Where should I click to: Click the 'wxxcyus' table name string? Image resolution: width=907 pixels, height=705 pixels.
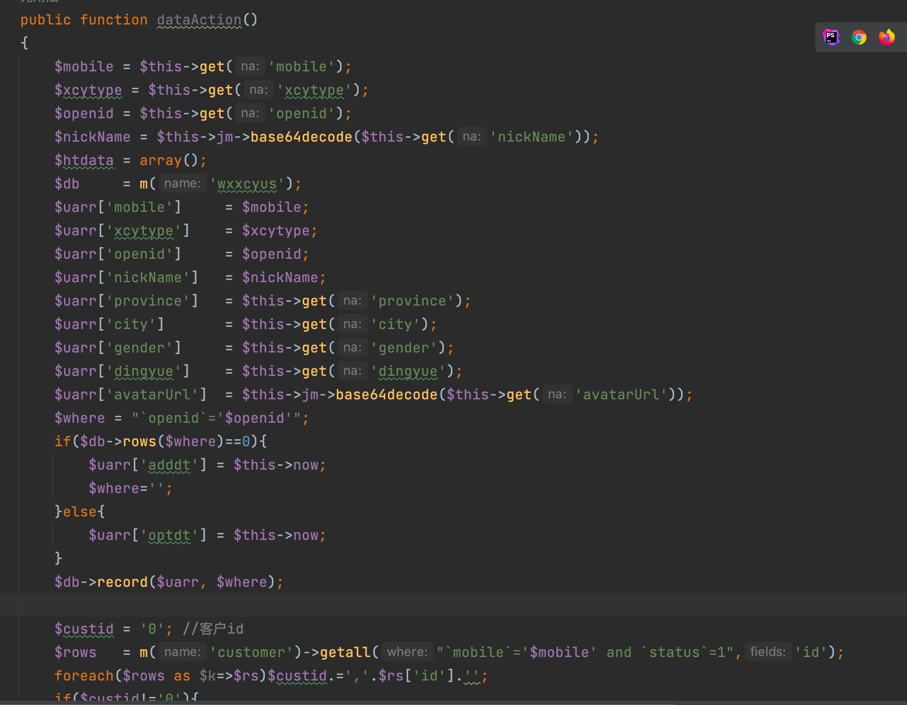(x=247, y=184)
